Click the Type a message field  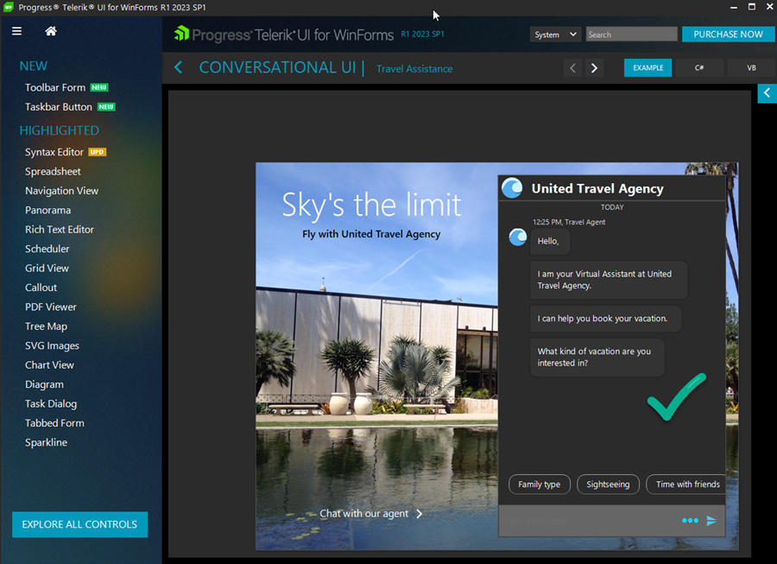(590, 521)
